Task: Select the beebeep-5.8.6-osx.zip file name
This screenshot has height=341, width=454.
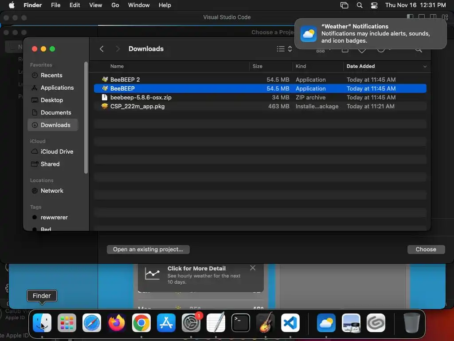Action: (x=141, y=97)
